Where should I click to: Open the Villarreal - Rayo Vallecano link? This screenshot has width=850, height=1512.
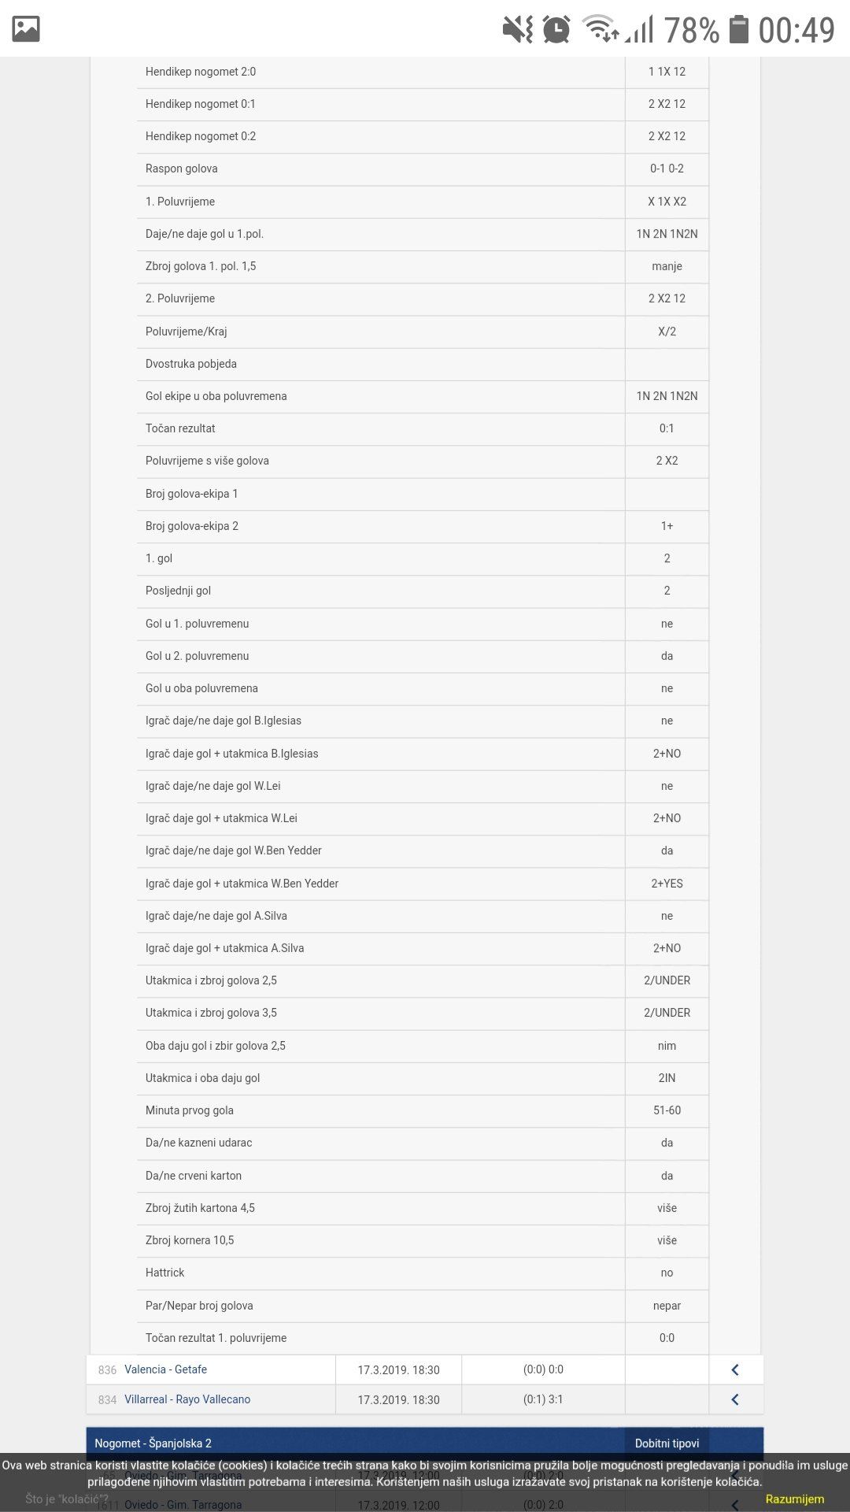coord(187,1399)
